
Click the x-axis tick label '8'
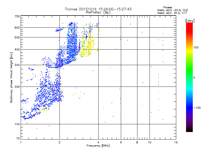pyautogui.click(x=137, y=142)
